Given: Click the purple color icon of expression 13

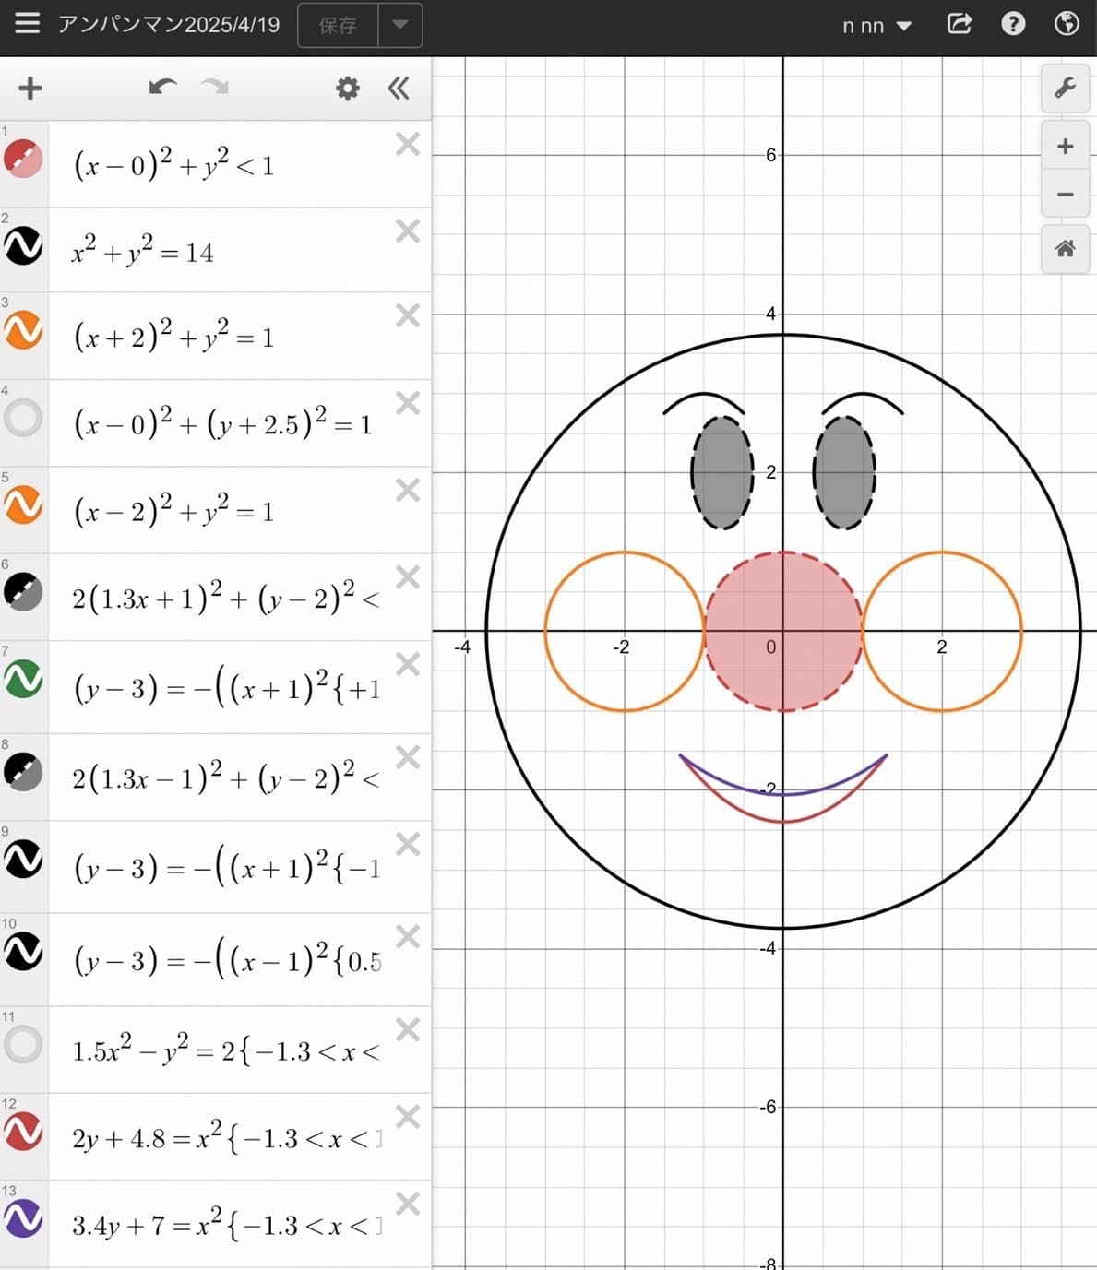Looking at the screenshot, I should [24, 1218].
